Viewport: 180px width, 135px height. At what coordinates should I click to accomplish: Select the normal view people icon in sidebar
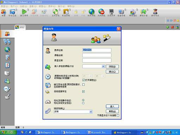pos(7,34)
